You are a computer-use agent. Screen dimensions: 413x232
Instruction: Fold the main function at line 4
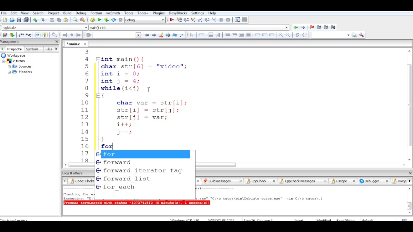98,59
